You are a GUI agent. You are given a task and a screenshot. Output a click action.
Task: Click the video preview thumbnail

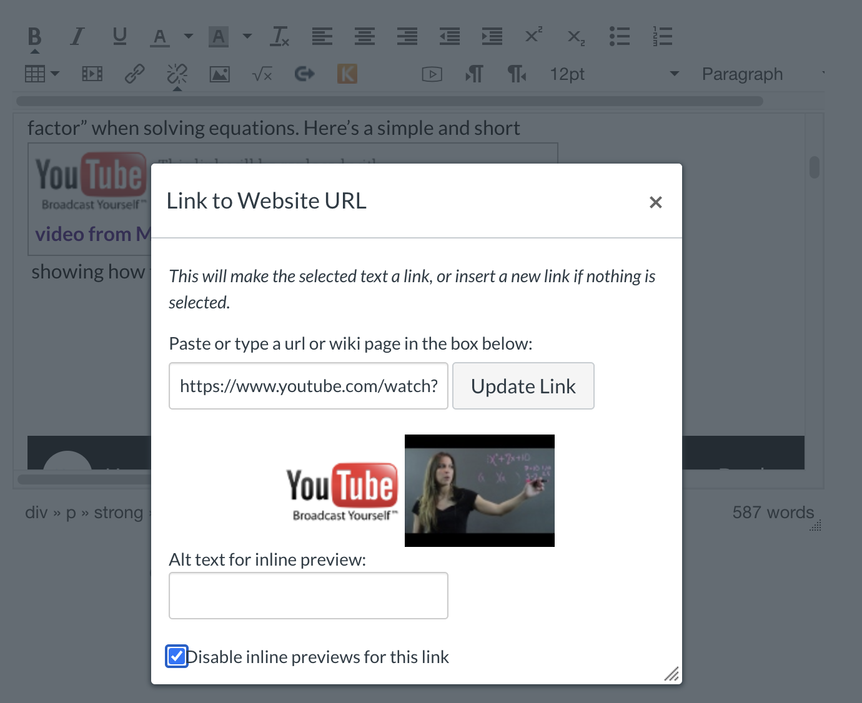pos(480,491)
